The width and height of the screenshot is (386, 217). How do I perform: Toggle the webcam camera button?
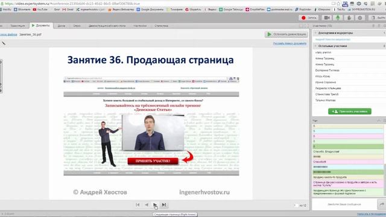click(x=327, y=17)
